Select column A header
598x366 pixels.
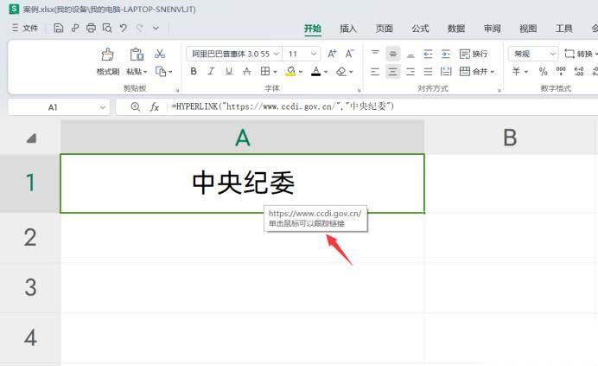point(243,138)
